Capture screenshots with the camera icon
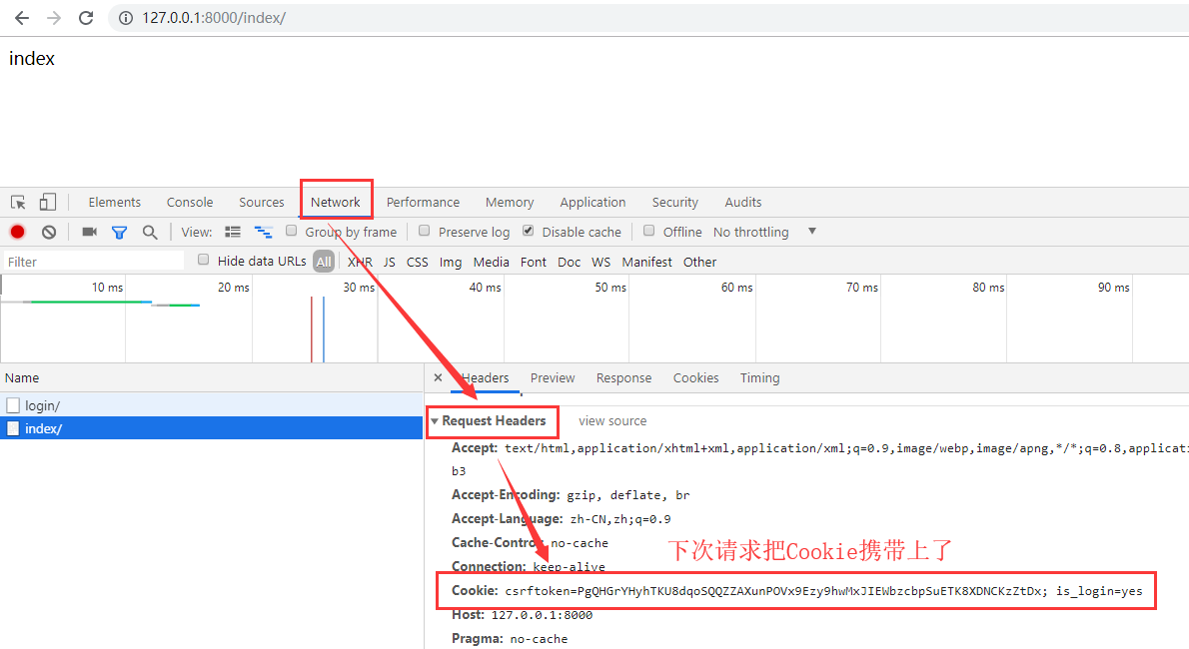 click(x=90, y=232)
